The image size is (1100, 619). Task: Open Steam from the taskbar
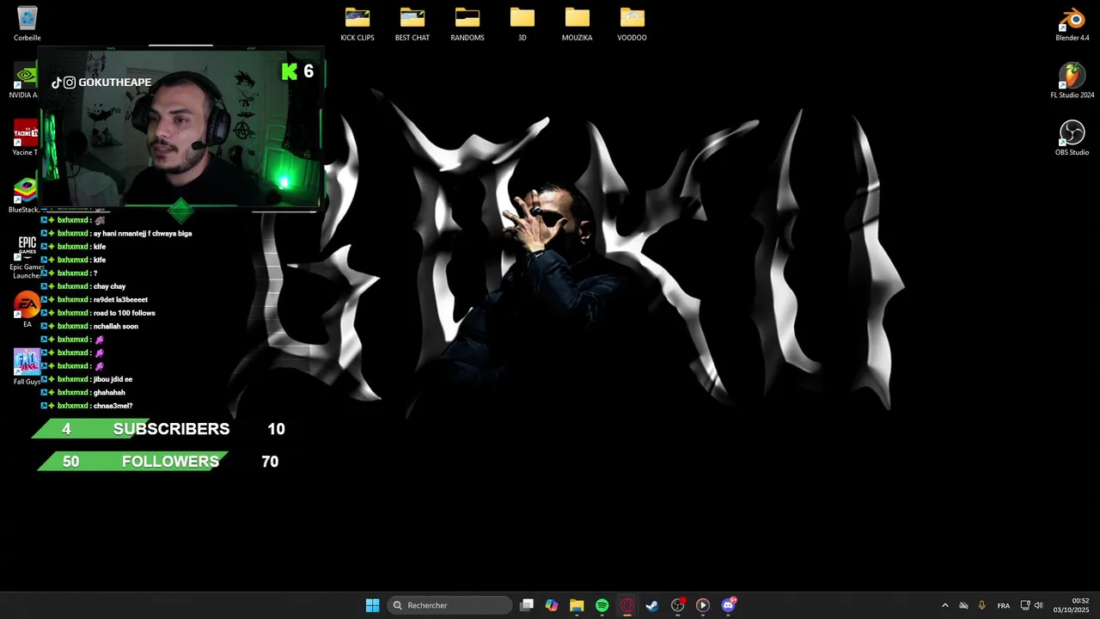(652, 605)
